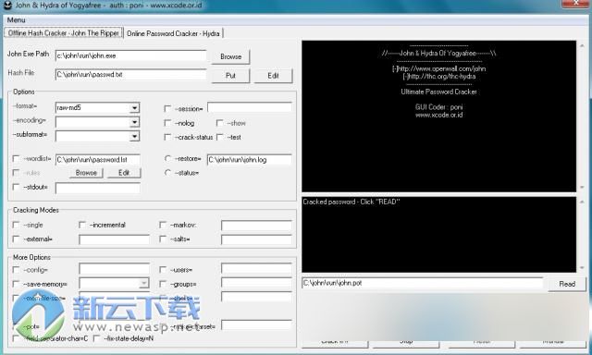This screenshot has width=592, height=355.
Task: Click Browse under the wordlist field
Action: click(86, 173)
